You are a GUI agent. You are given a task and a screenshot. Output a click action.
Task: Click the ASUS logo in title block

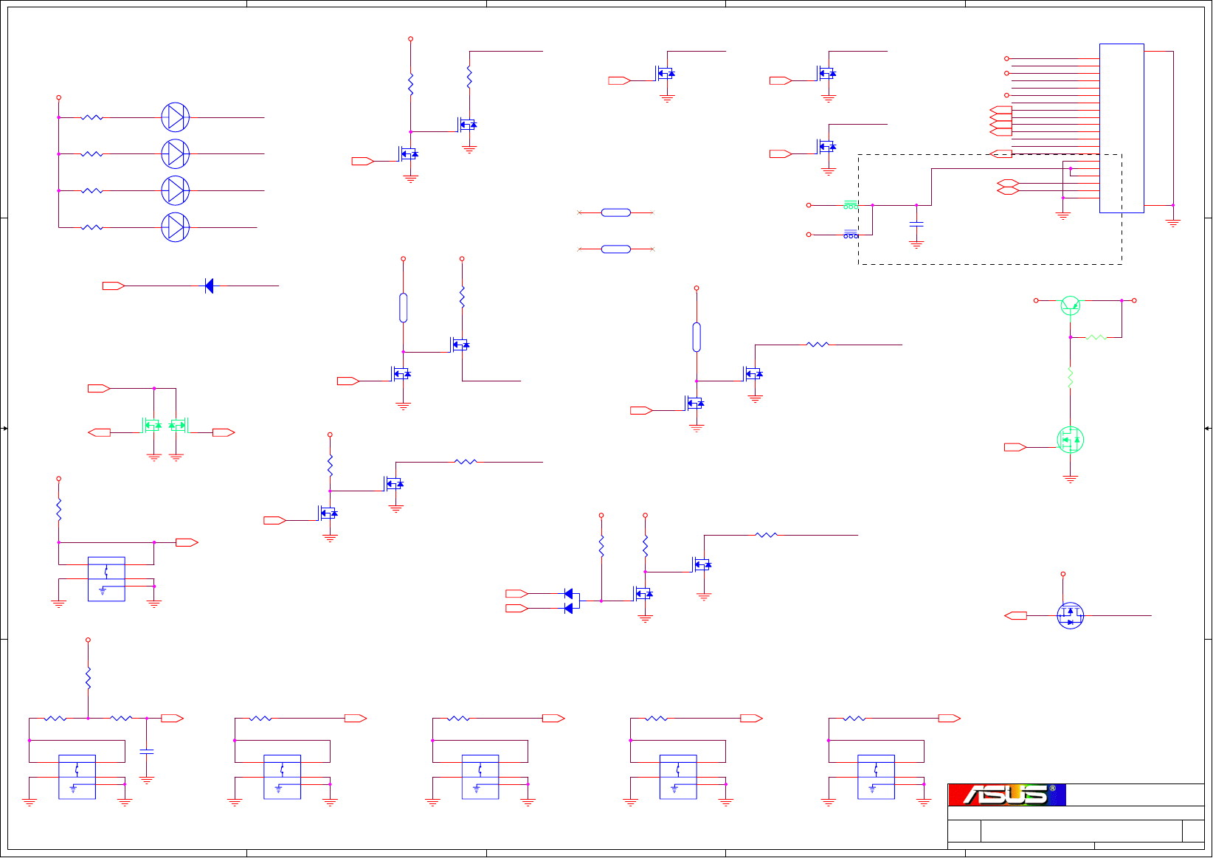[1007, 795]
